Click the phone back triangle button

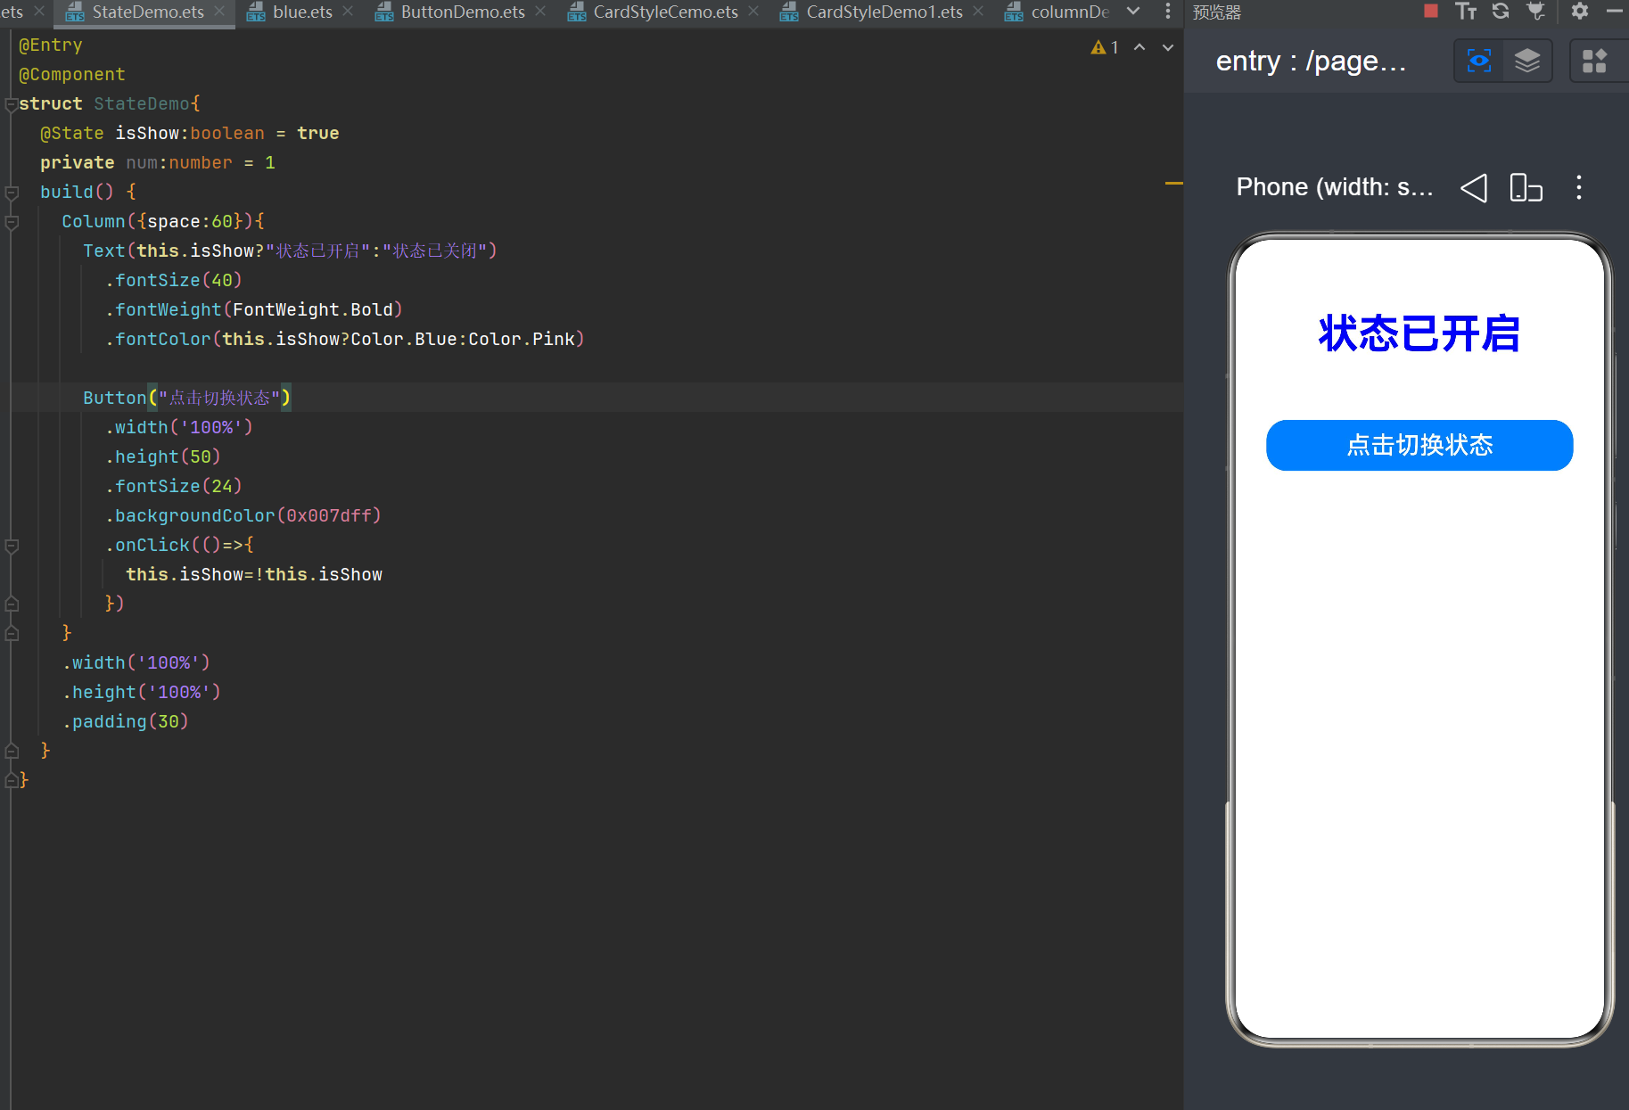tap(1474, 187)
